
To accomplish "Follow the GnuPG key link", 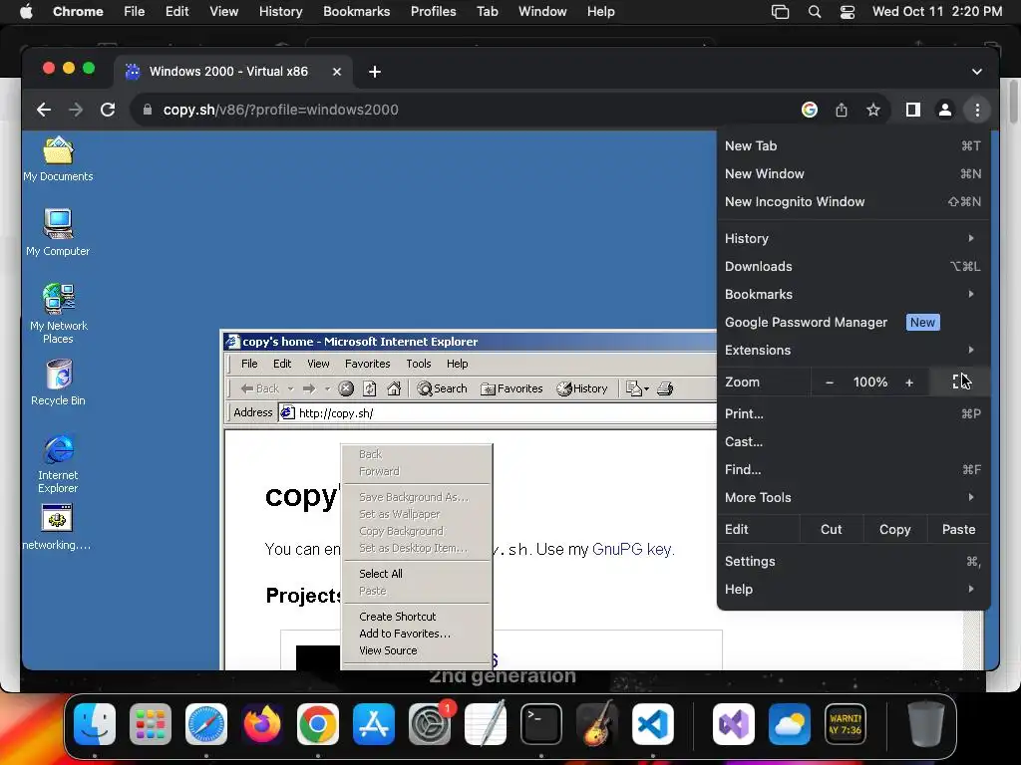I will (631, 550).
